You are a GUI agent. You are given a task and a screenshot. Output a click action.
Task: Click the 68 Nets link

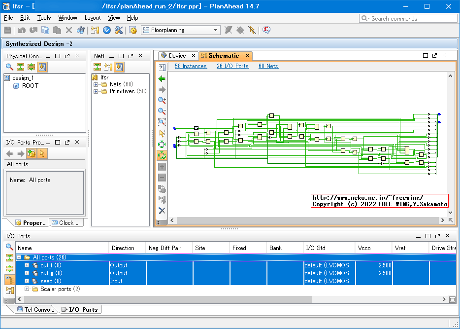(268, 66)
